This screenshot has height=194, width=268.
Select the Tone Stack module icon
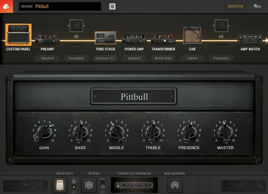coord(105,38)
